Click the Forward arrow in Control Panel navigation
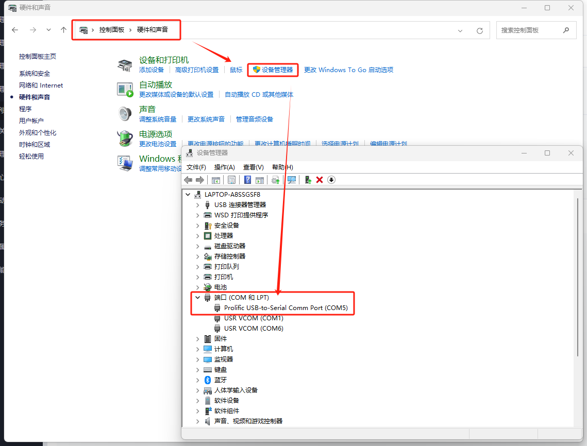Screen dimensions: 587x446 click(33, 30)
